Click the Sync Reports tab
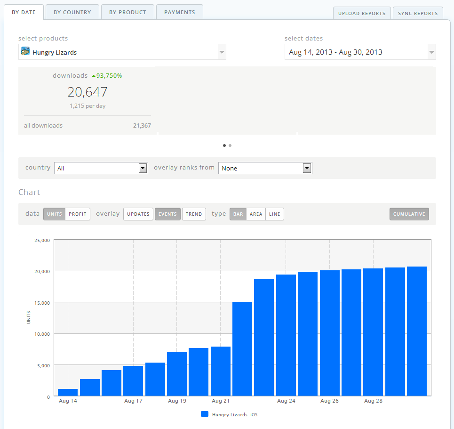The image size is (454, 429). pyautogui.click(x=418, y=13)
